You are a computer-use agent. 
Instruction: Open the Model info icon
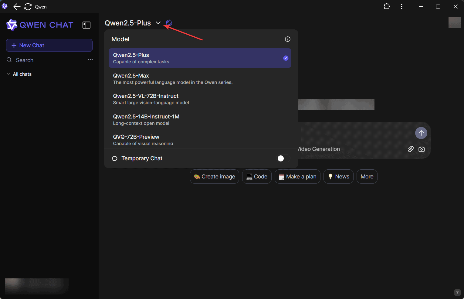(x=288, y=39)
